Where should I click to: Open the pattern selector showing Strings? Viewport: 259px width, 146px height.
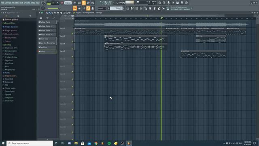[x=116, y=8]
